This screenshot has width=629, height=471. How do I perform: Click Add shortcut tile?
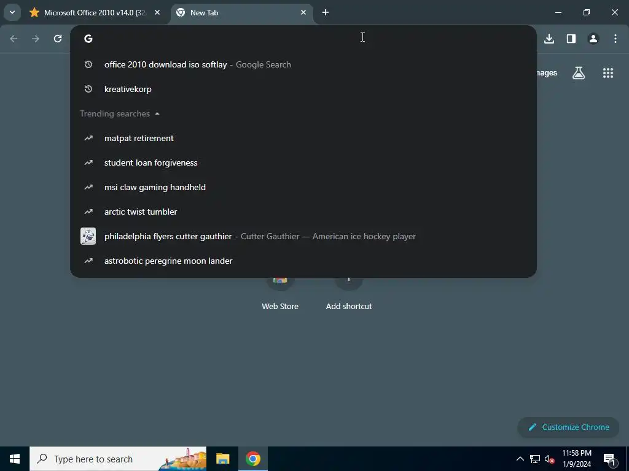(349, 294)
